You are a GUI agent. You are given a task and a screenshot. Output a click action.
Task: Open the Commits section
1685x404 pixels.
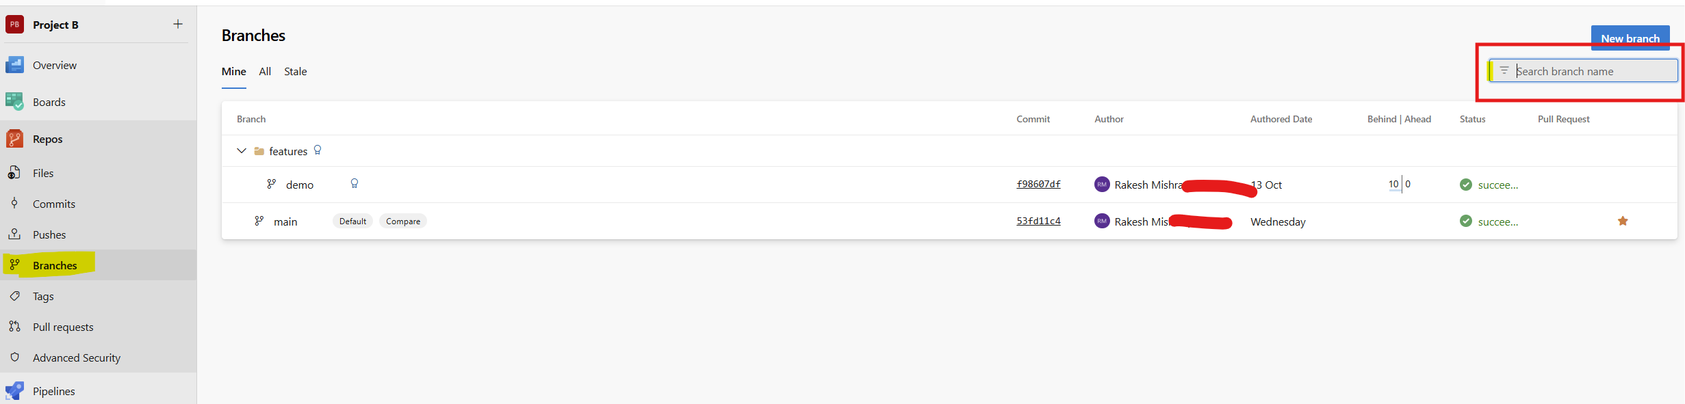[54, 203]
